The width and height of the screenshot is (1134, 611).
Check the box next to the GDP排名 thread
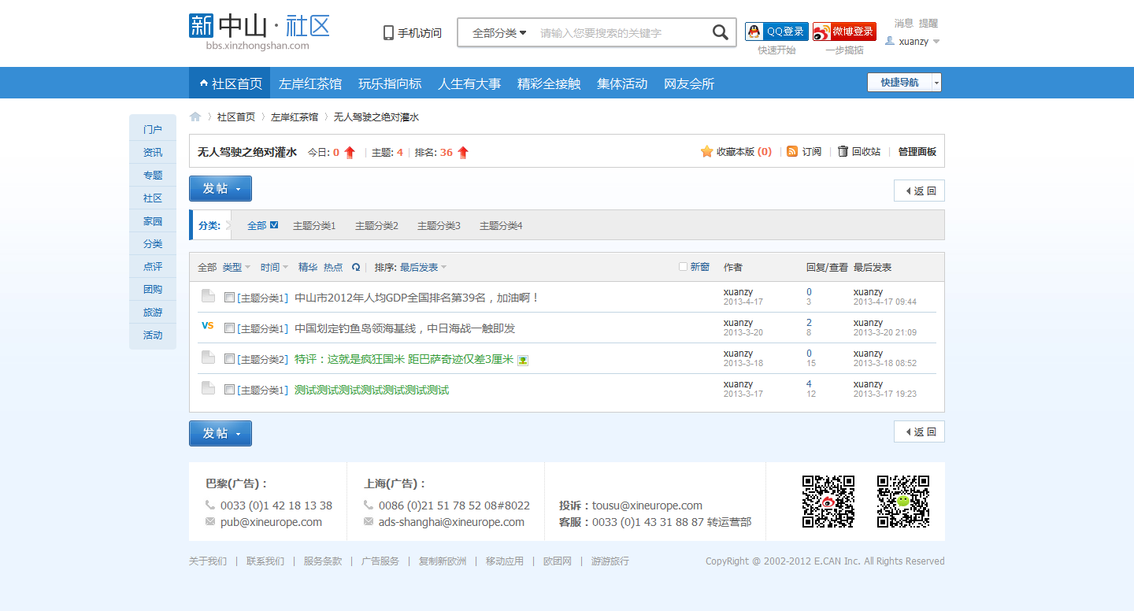(229, 295)
